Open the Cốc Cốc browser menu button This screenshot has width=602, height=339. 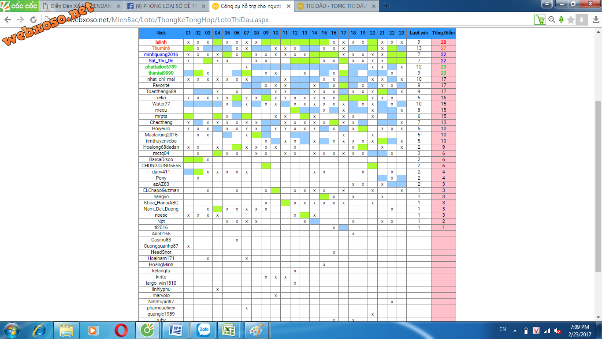click(19, 6)
